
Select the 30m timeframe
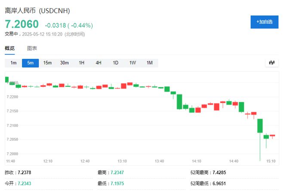coord(64,63)
